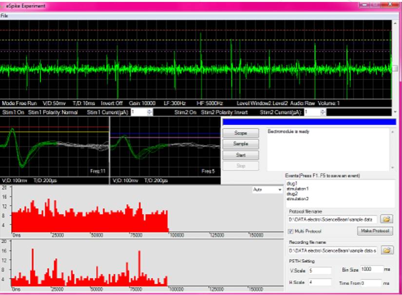Click red level line in first spike window
The image size is (402, 295).
(55, 127)
